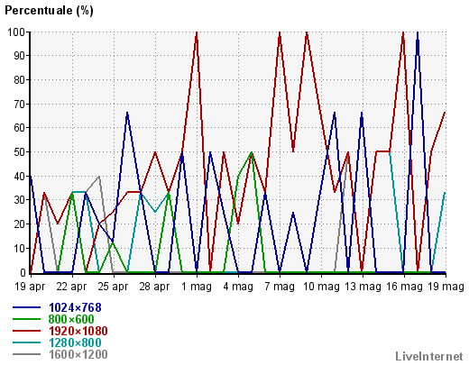Click the 1600×1200 legend text
The width and height of the screenshot is (469, 365).
(78, 354)
